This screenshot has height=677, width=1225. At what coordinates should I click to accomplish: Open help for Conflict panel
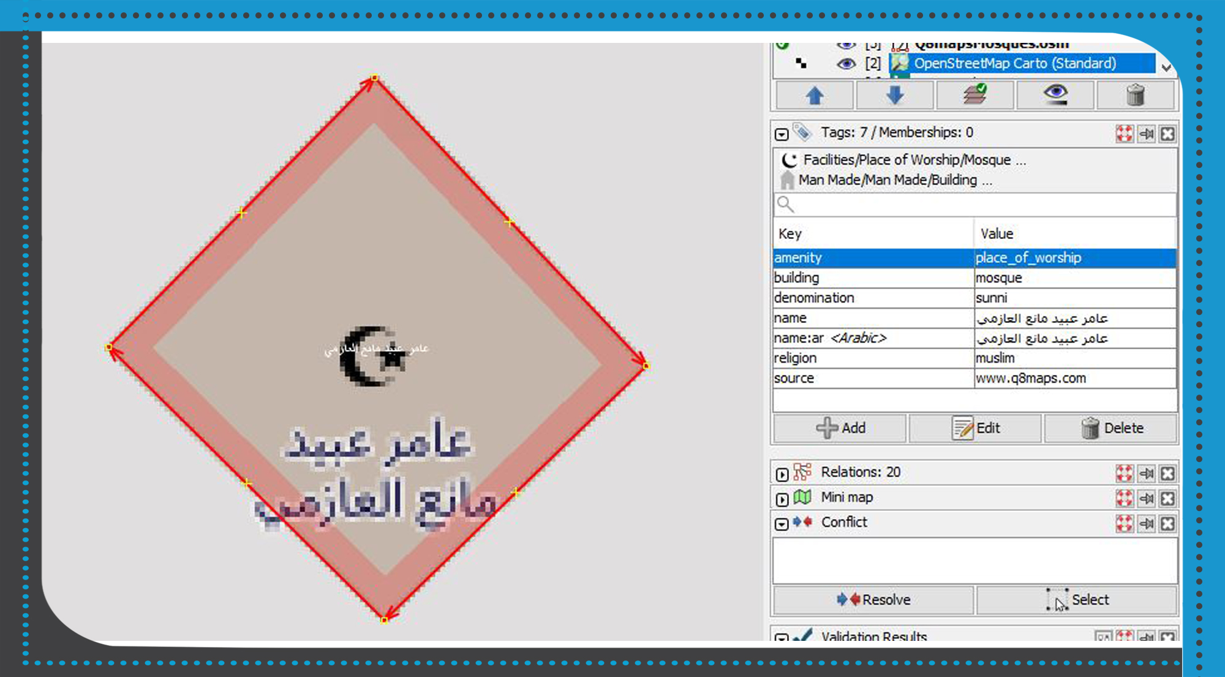[1125, 523]
